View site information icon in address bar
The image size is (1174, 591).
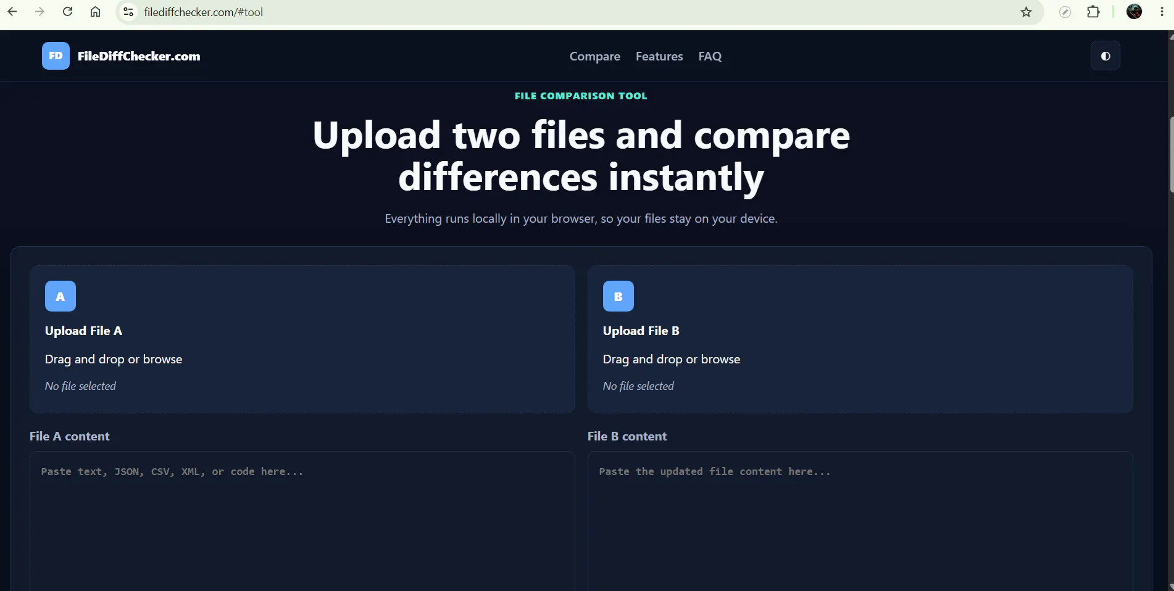[x=128, y=12]
